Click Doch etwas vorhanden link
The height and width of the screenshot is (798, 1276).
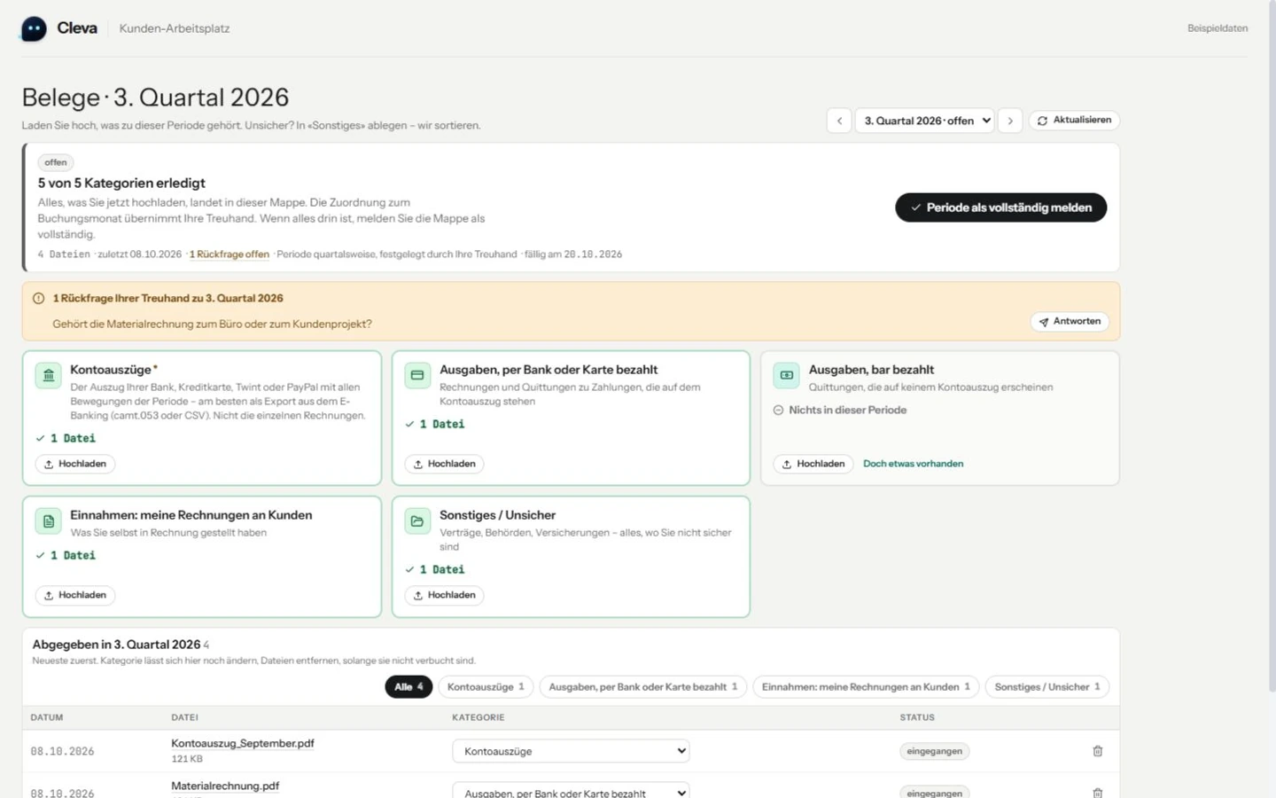tap(913, 464)
